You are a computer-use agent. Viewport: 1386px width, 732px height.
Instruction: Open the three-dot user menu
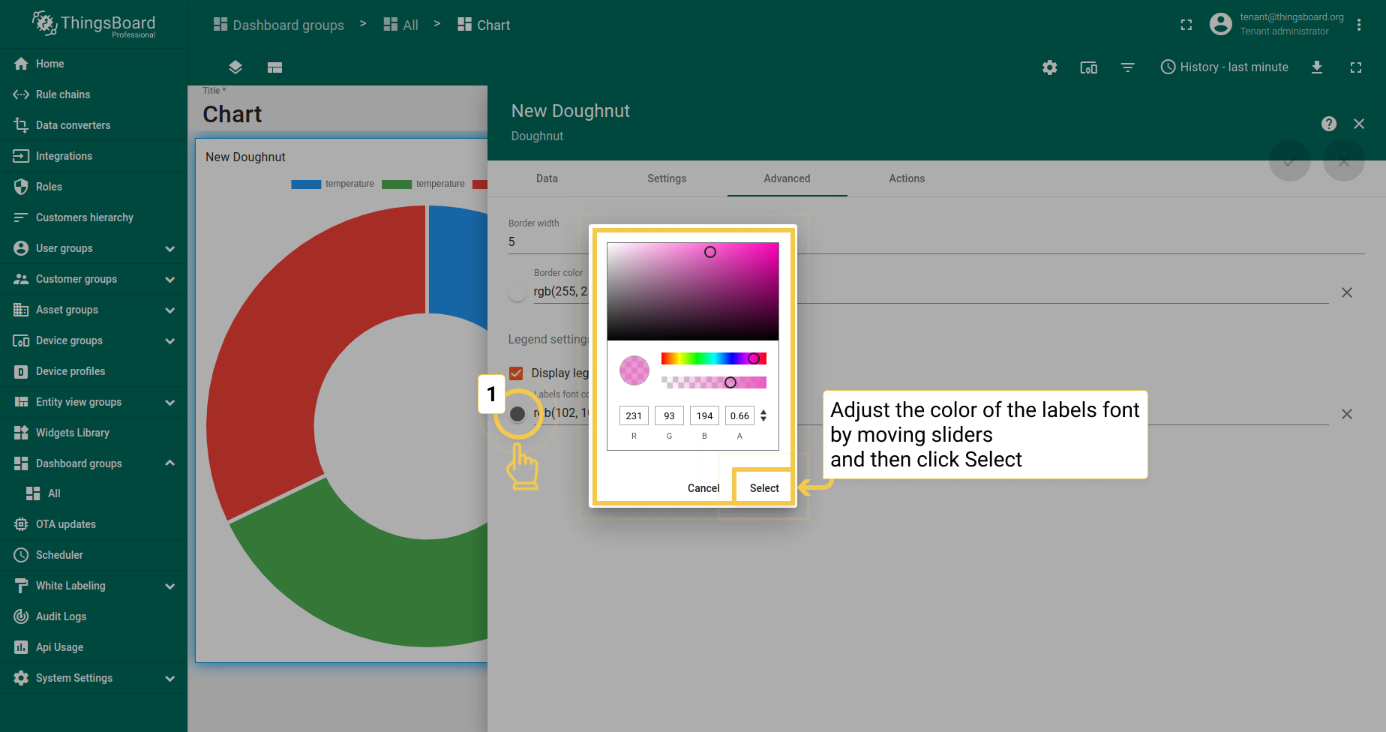coord(1359,25)
